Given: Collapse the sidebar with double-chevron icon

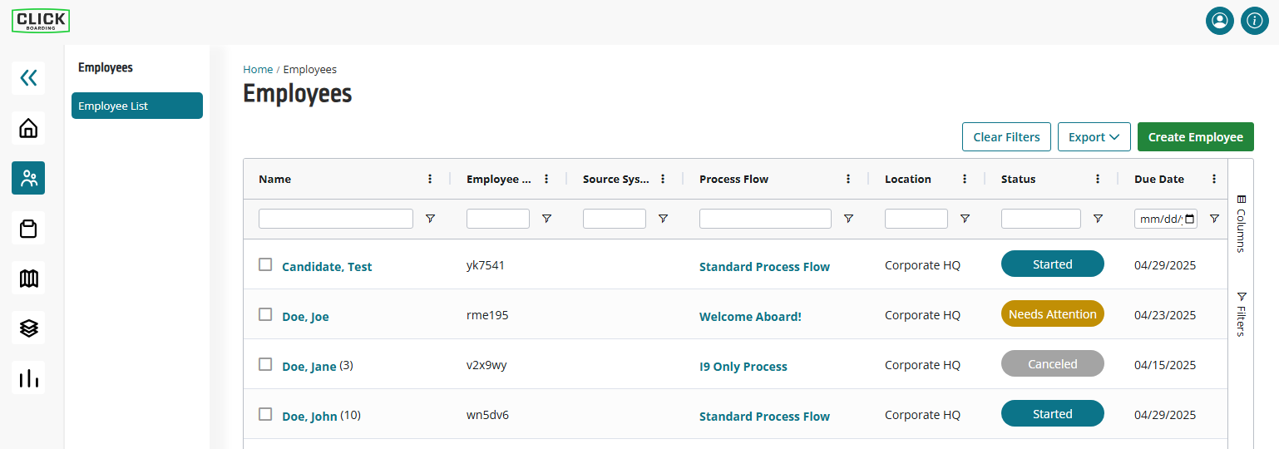Looking at the screenshot, I should tap(28, 78).
